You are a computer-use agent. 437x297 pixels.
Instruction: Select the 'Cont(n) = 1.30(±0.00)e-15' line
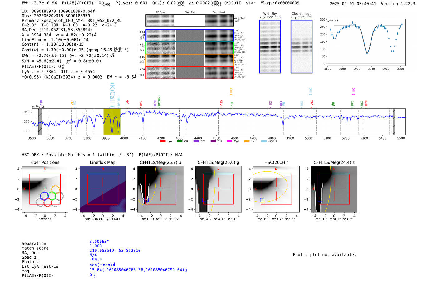click(53, 44)
